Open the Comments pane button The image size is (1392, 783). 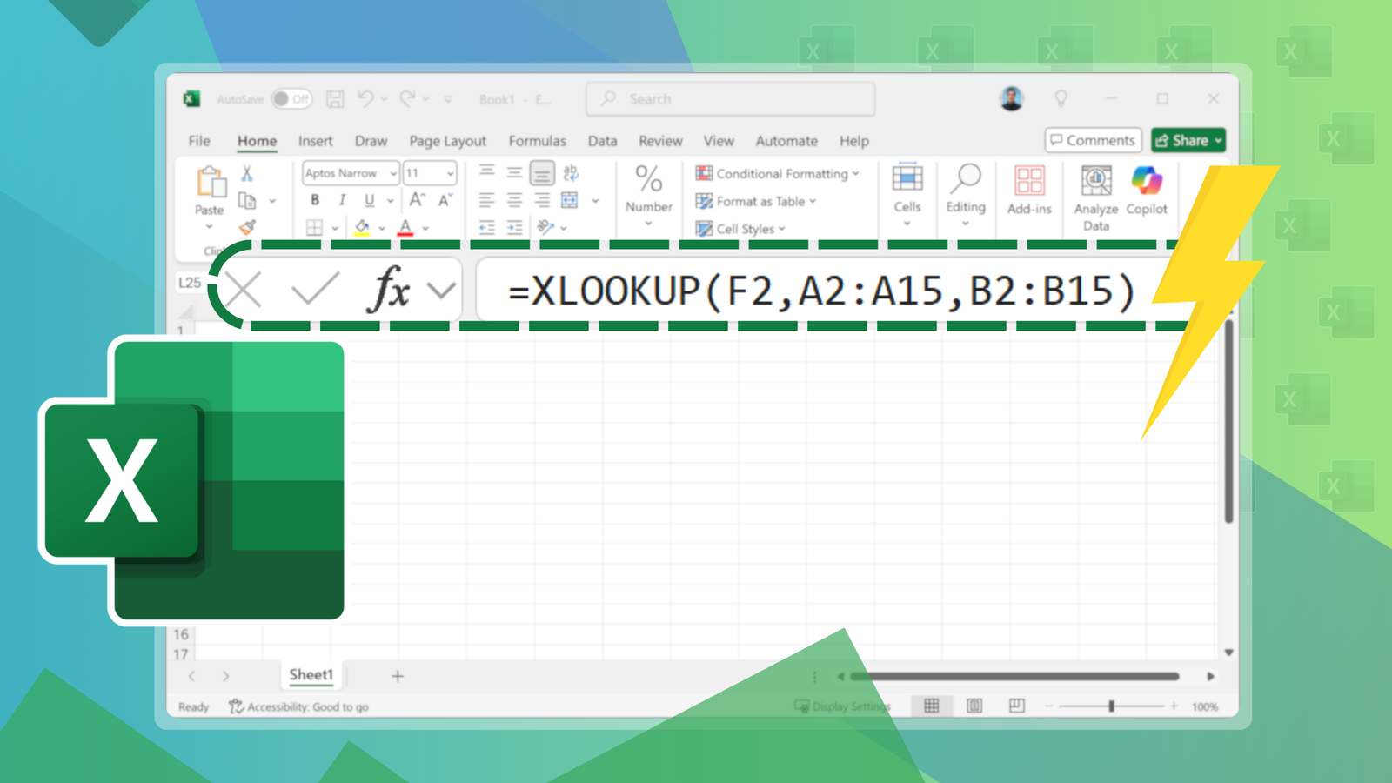1094,140
